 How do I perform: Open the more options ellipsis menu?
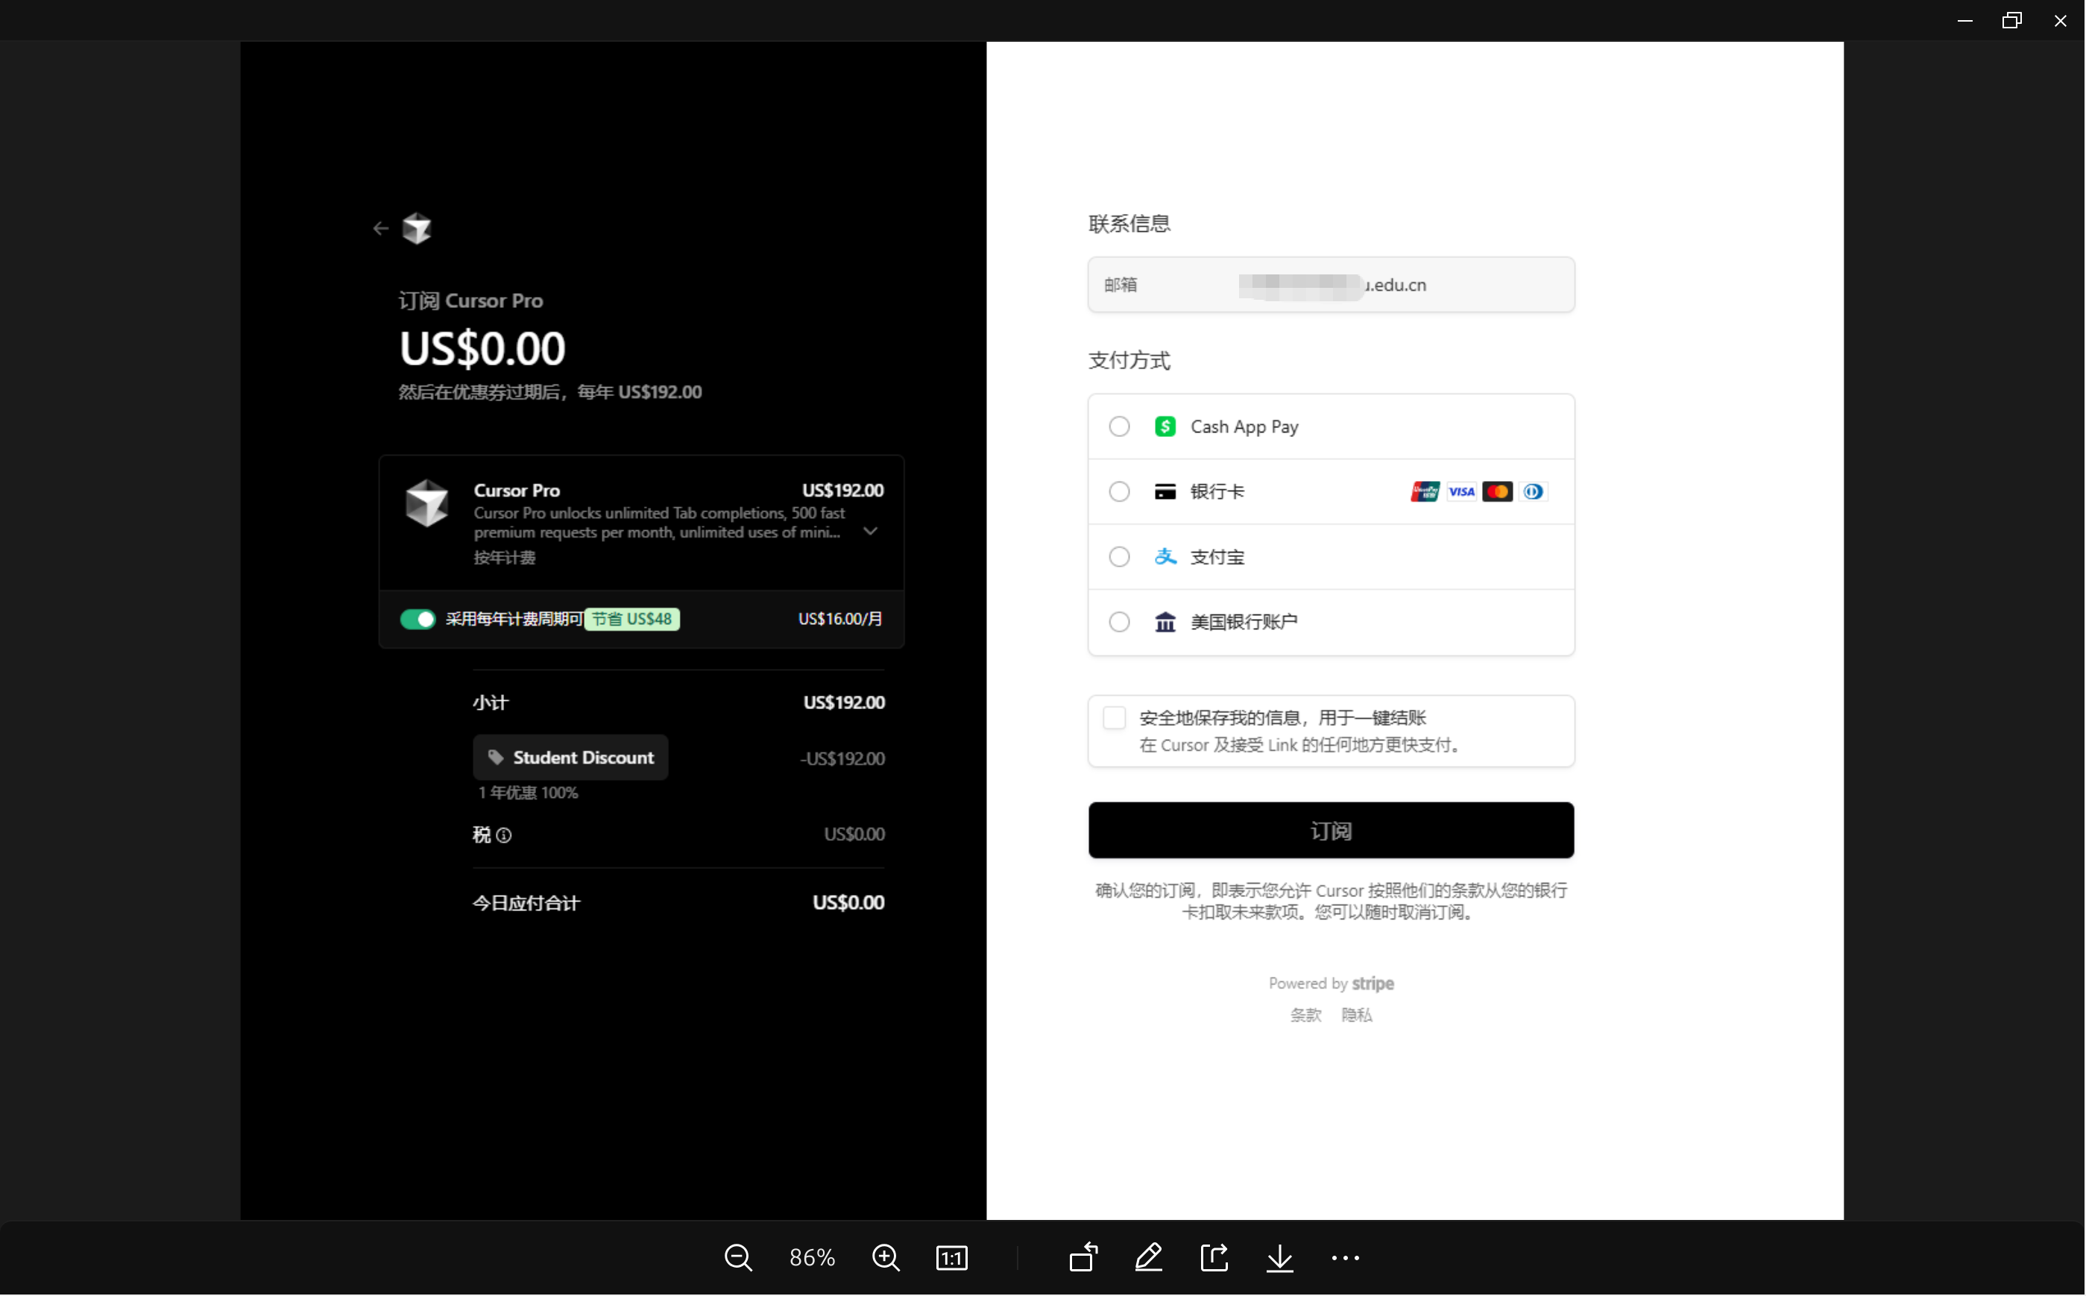[1346, 1258]
